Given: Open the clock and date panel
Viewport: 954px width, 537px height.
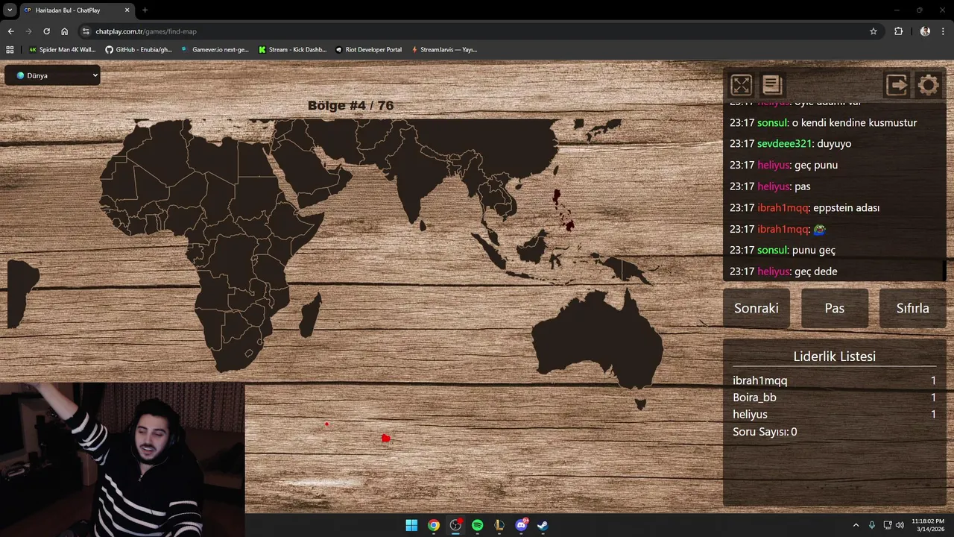Looking at the screenshot, I should click(x=928, y=525).
